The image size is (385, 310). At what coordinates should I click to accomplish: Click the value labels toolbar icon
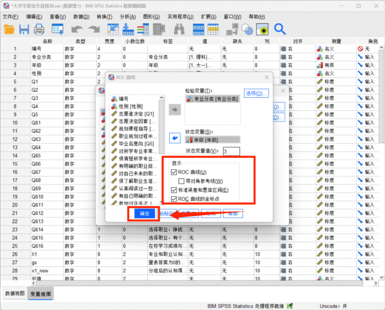tap(232, 29)
